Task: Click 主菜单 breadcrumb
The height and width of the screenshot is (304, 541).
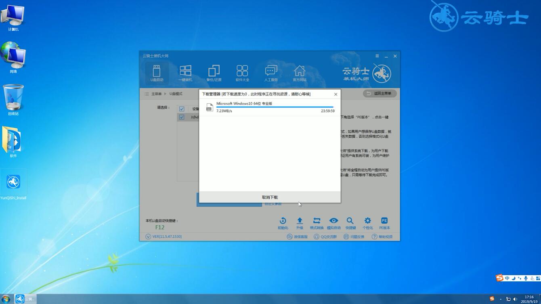Action: pos(156,94)
